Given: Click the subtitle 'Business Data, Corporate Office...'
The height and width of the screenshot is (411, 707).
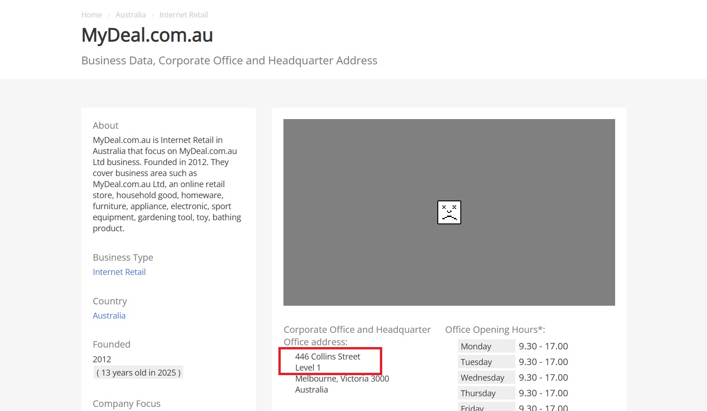Looking at the screenshot, I should [229, 61].
